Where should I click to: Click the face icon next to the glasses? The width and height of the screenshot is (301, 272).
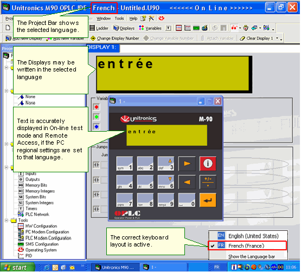click(x=246, y=28)
